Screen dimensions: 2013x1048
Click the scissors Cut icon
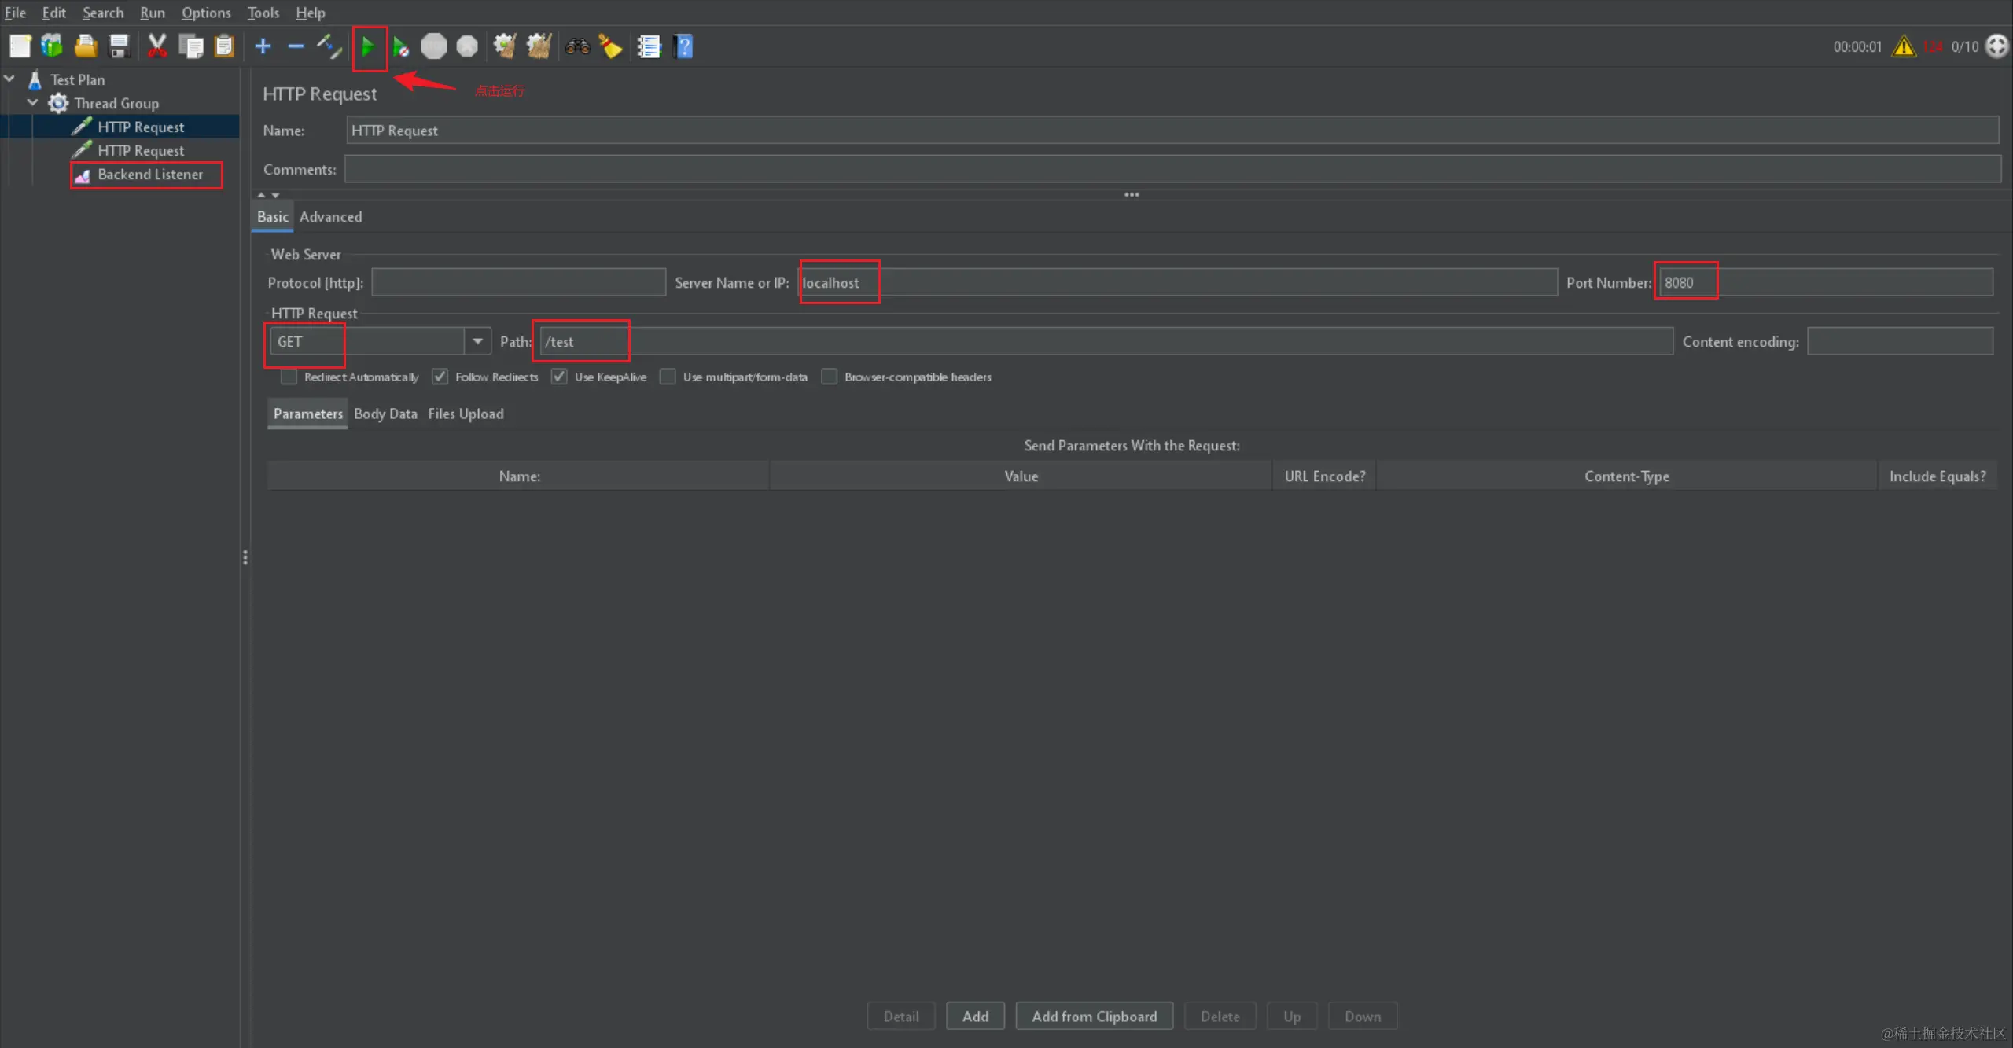pyautogui.click(x=157, y=47)
